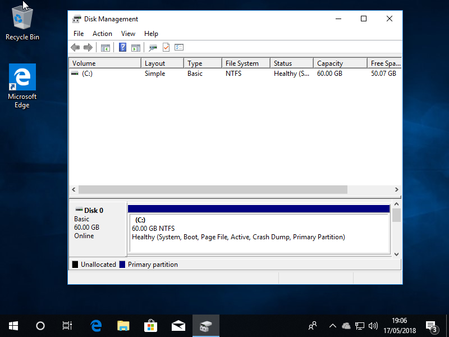Click the Disk Management title bar icon
The image size is (449, 337).
pyautogui.click(x=76, y=19)
